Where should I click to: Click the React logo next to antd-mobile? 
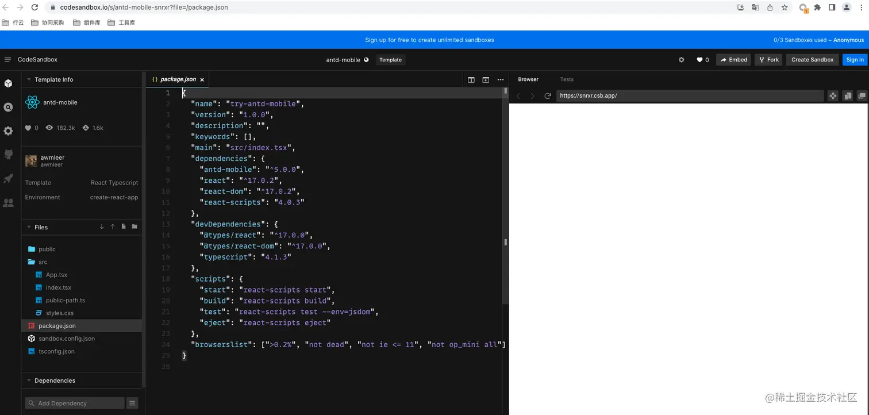[x=32, y=102]
